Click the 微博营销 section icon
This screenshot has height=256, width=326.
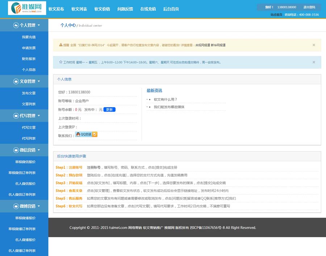[16, 206]
